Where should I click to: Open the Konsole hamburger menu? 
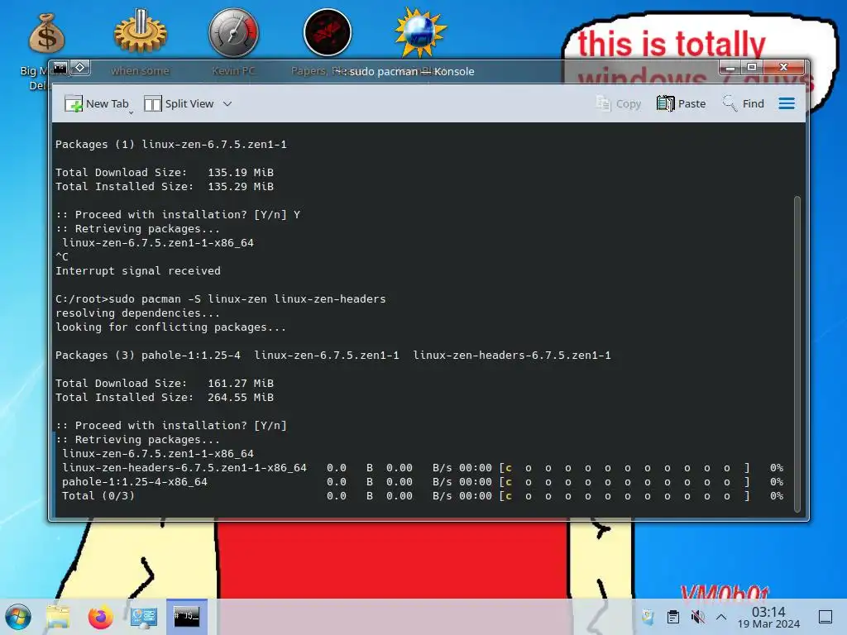[x=787, y=103]
